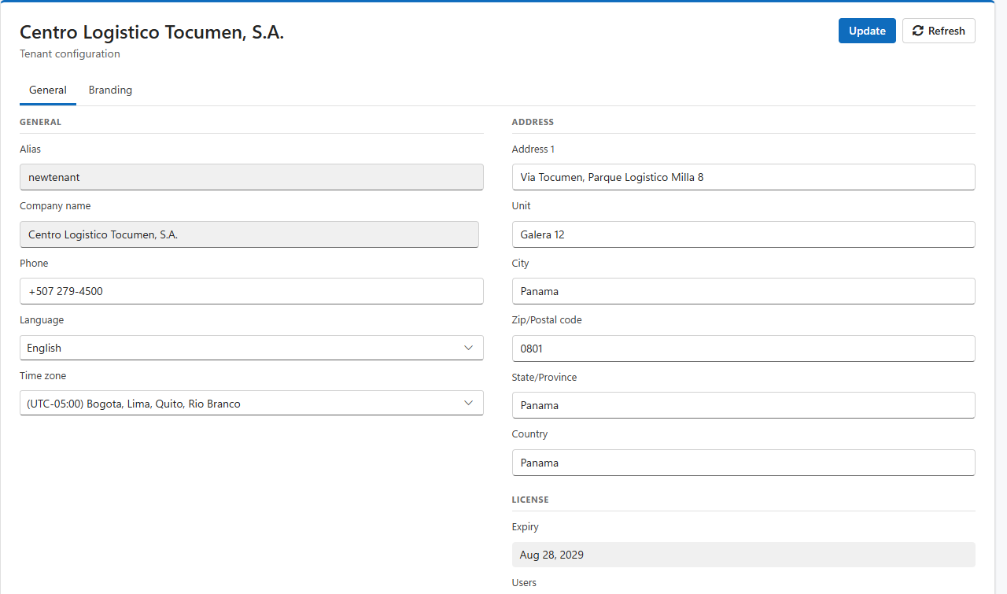
Task: Click the Expiry field Aug 28, 2029
Action: click(x=743, y=555)
